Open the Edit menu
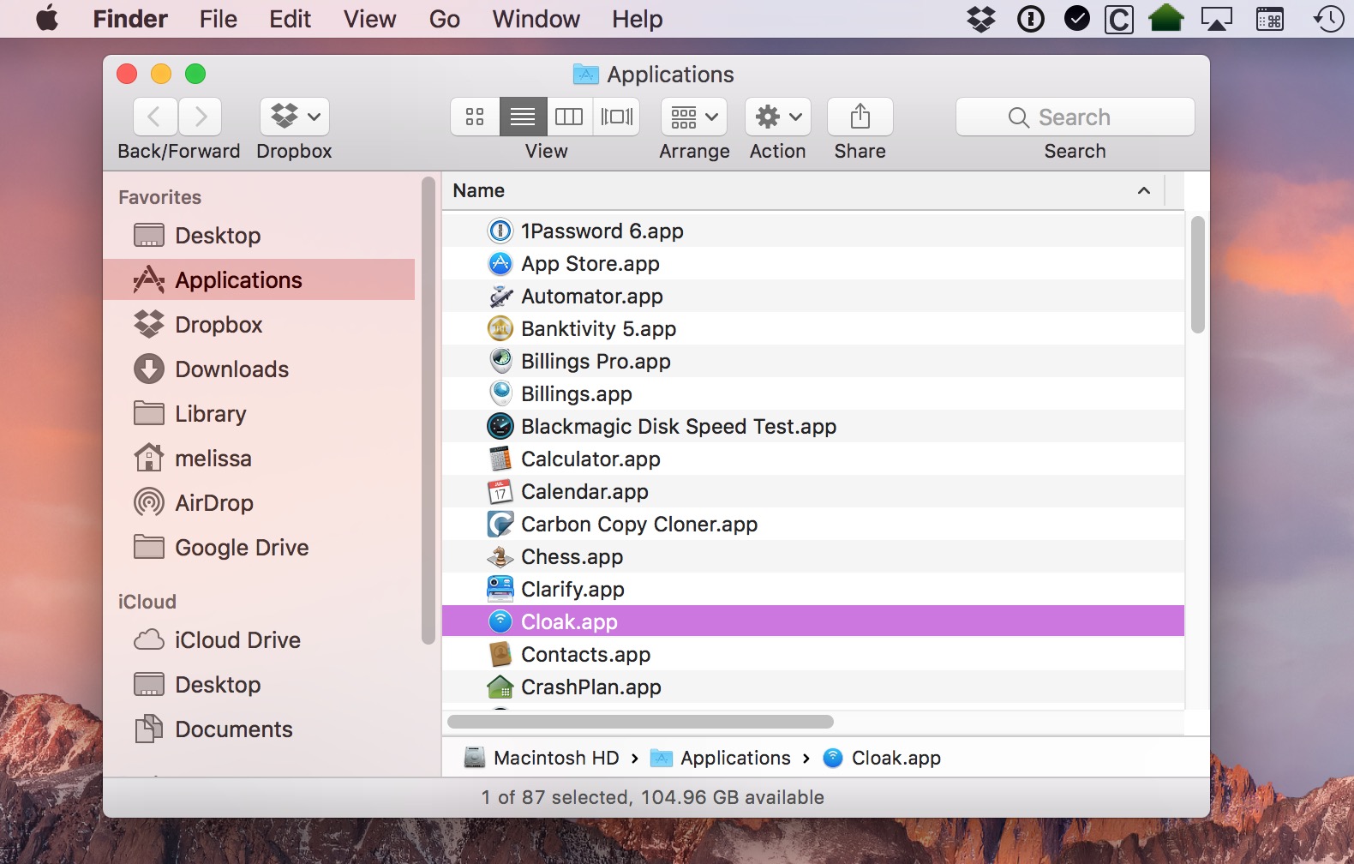 tap(291, 18)
